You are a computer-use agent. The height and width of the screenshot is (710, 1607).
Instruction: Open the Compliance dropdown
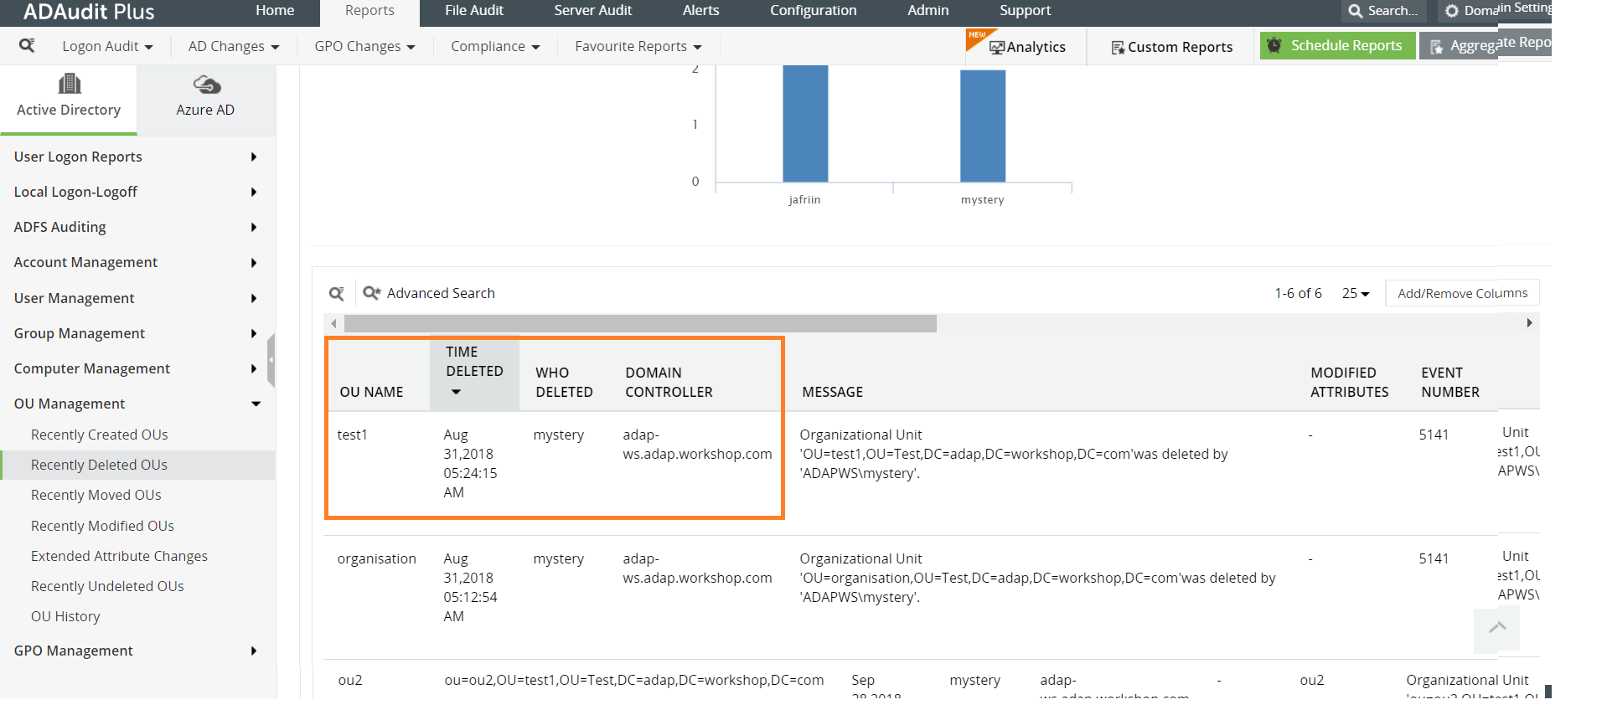(495, 47)
